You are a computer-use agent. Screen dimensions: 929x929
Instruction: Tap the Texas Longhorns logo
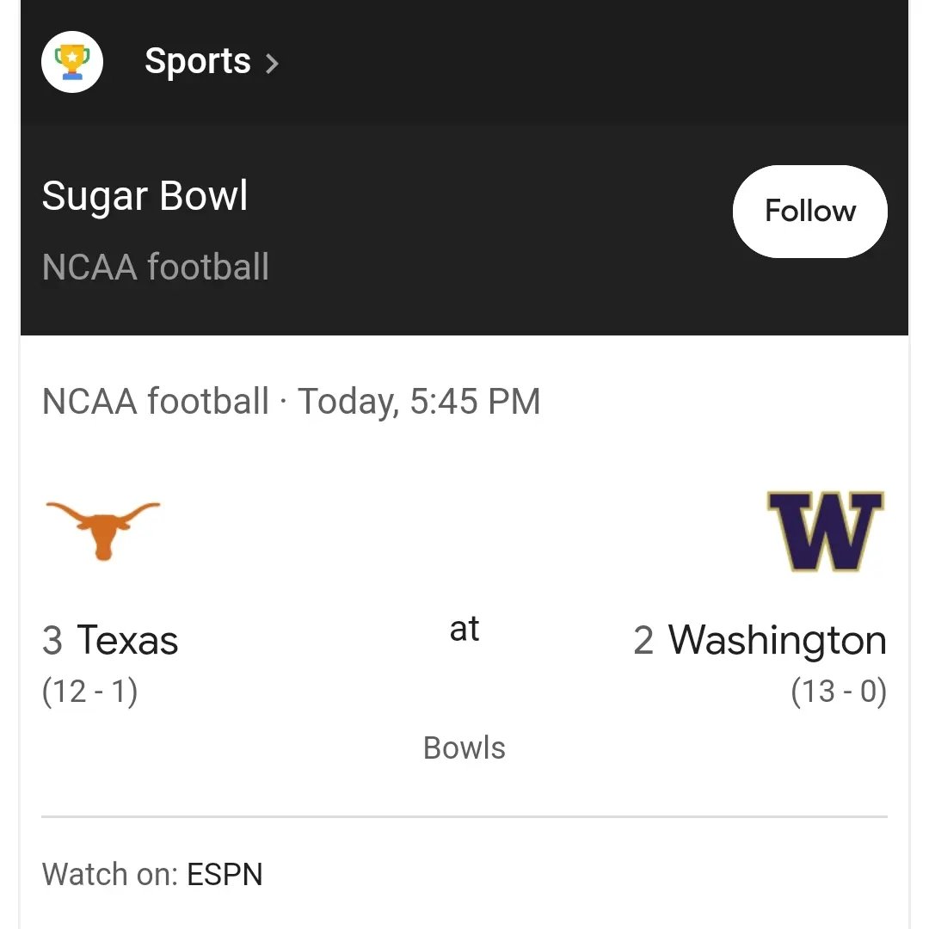click(x=102, y=529)
